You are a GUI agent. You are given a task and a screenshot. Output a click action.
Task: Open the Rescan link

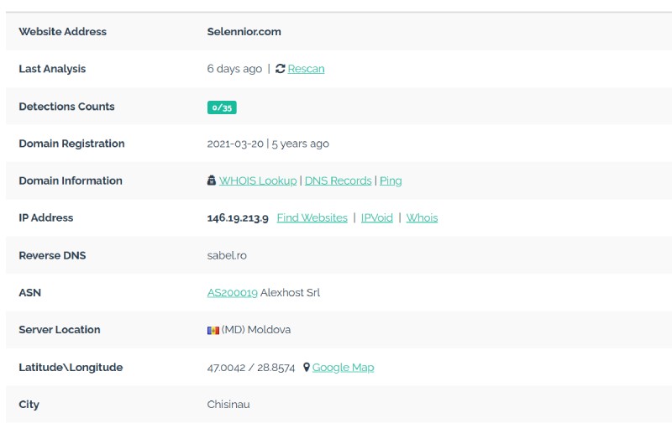point(306,69)
